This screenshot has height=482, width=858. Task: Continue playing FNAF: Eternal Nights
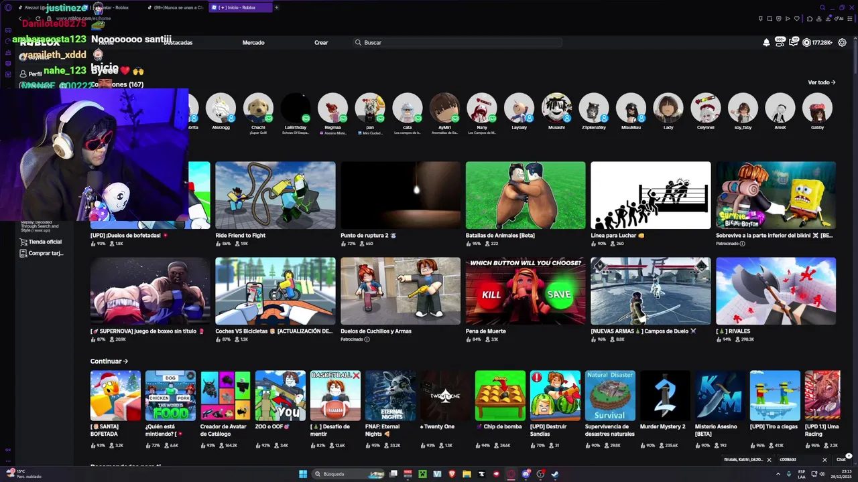[390, 396]
